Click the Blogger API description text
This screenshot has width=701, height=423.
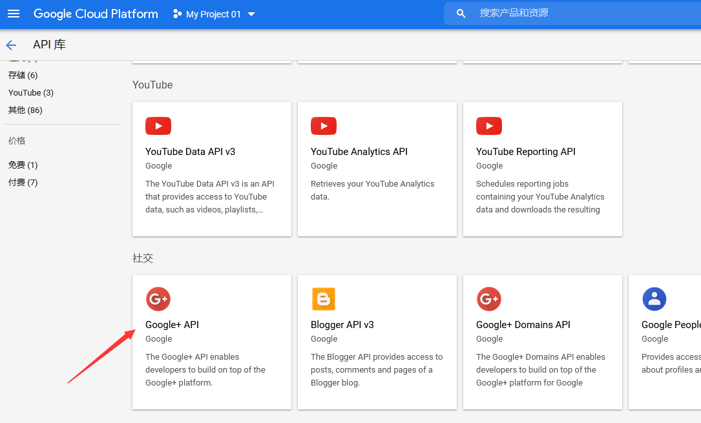[x=377, y=370]
